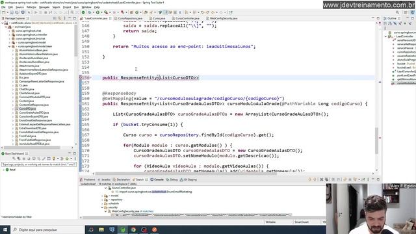
Task: Collapse the curso.springboot.model.bean package
Action: click(x=10, y=46)
